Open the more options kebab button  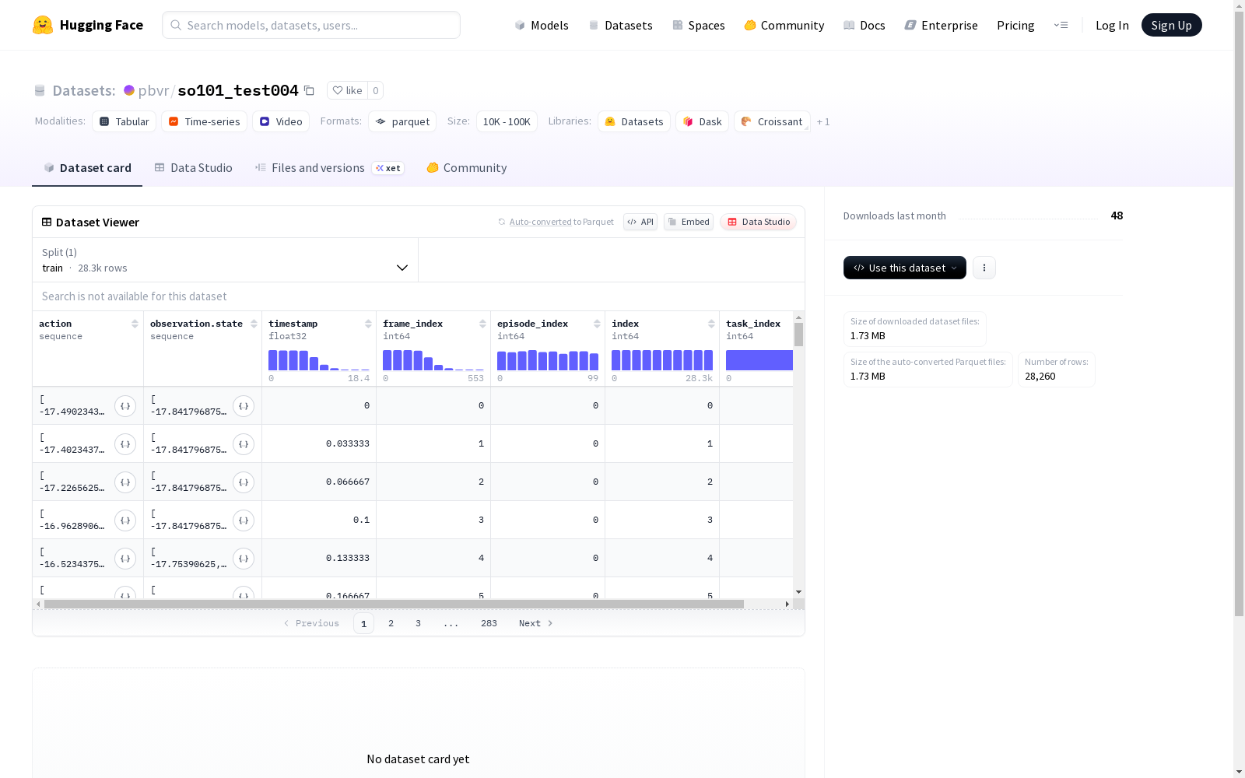984,268
